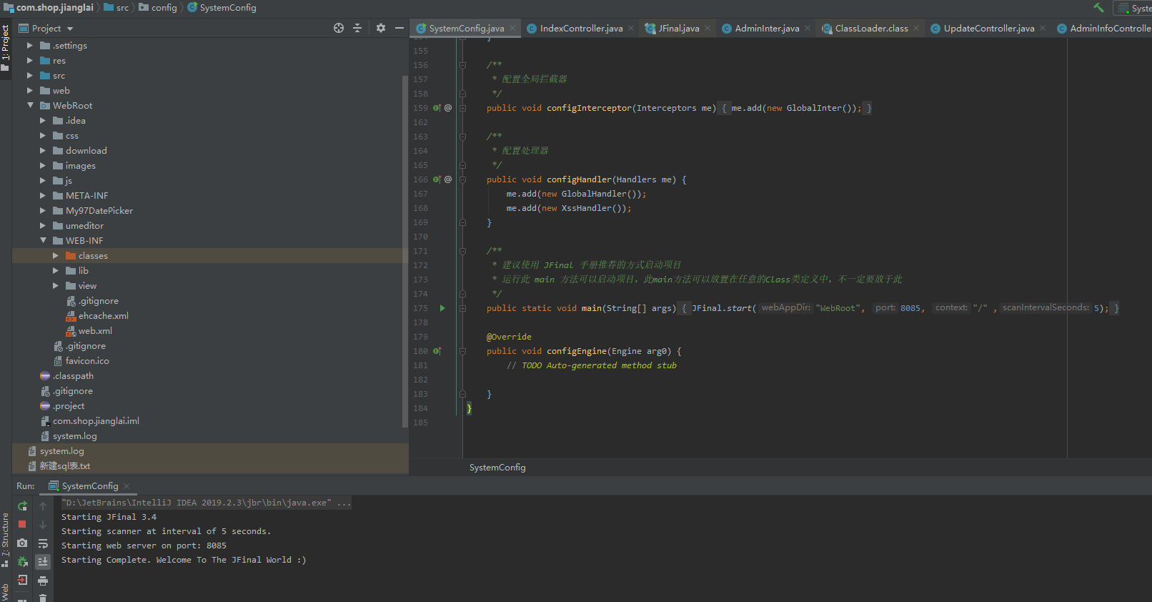This screenshot has width=1152, height=602.
Task: Dump threads using the camera icon
Action: [x=22, y=543]
